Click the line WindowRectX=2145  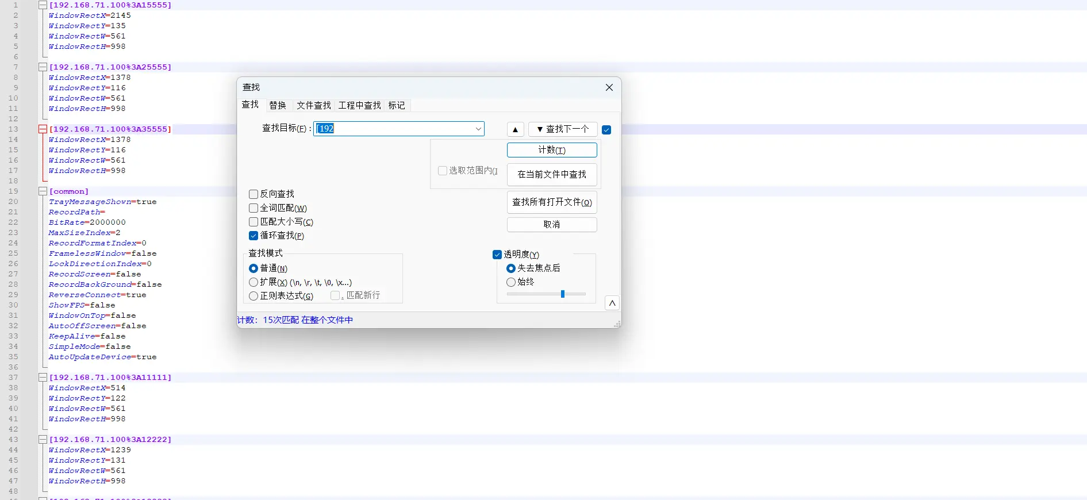tap(90, 16)
